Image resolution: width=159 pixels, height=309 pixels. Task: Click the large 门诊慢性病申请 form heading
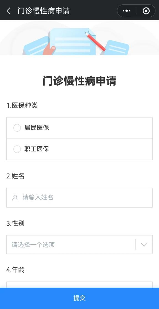pos(79,81)
